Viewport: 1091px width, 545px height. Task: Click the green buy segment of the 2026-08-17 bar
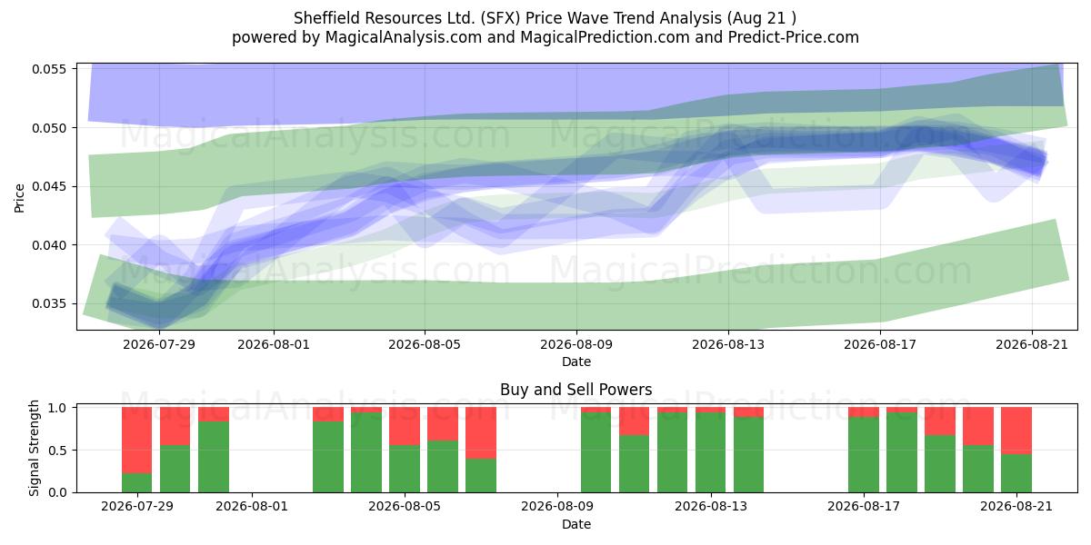864,455
